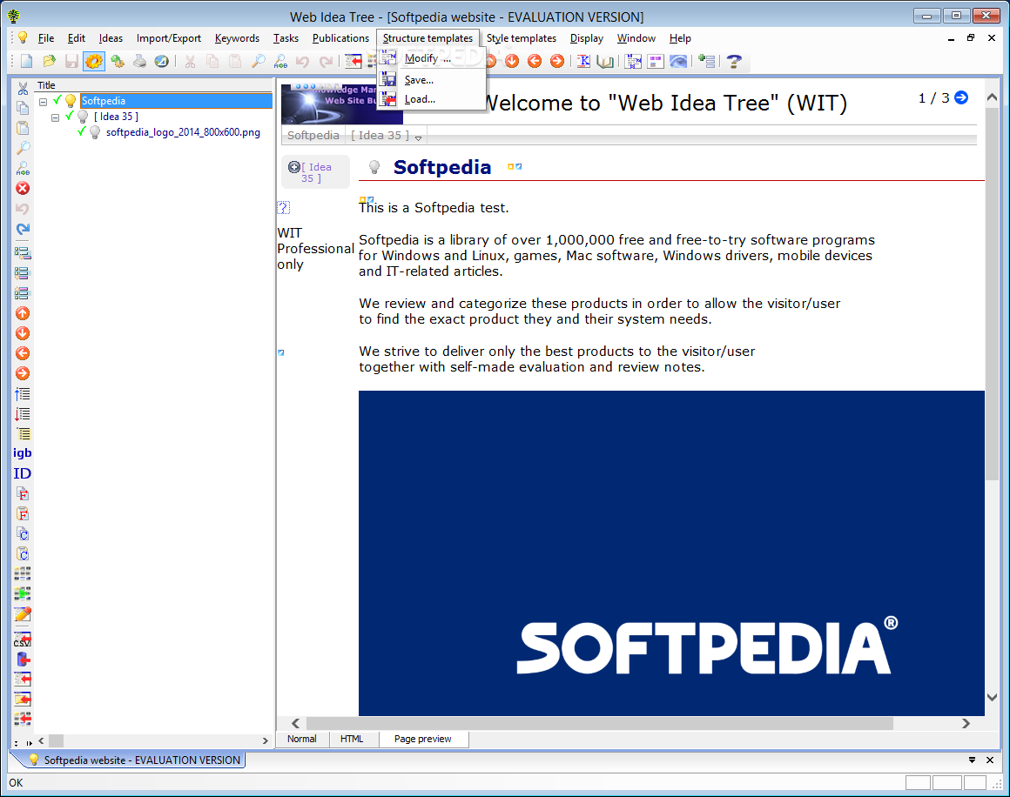The height and width of the screenshot is (797, 1010).
Task: Click the red X delete icon in sidebar
Action: click(x=23, y=188)
